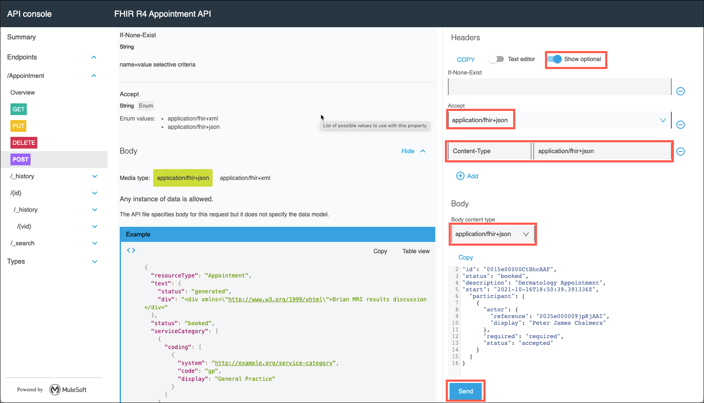Screen dimensions: 704x403
Task: Click the plus icon to add header
Action: click(x=460, y=176)
